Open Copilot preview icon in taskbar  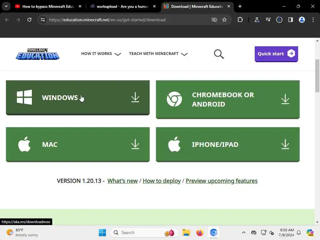(x=310, y=232)
